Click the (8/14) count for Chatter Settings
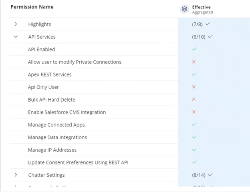 [199, 175]
